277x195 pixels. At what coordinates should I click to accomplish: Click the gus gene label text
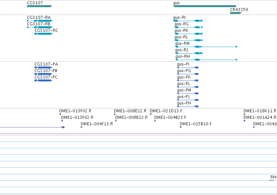pyautogui.click(x=176, y=3)
